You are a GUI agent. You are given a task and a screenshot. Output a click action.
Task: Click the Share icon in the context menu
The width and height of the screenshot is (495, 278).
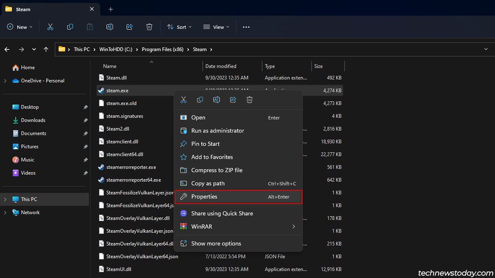pos(233,100)
